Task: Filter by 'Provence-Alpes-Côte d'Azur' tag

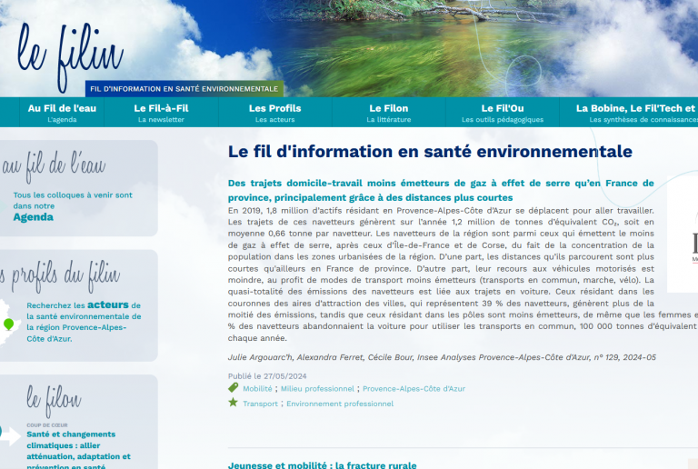Action: tap(414, 388)
